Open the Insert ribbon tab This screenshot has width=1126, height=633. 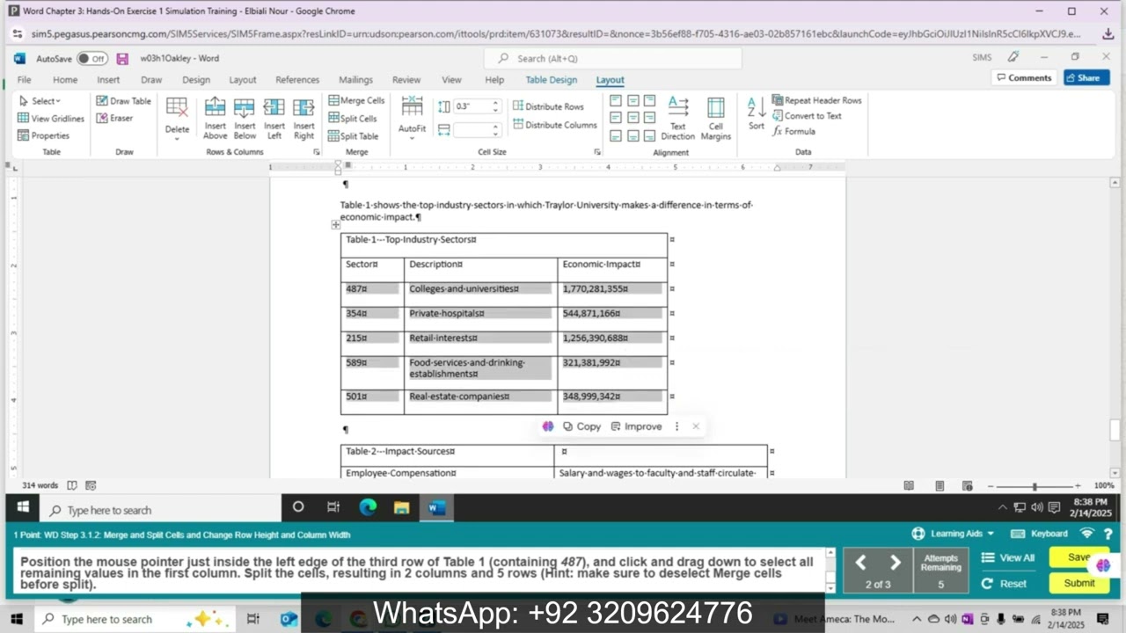point(108,80)
